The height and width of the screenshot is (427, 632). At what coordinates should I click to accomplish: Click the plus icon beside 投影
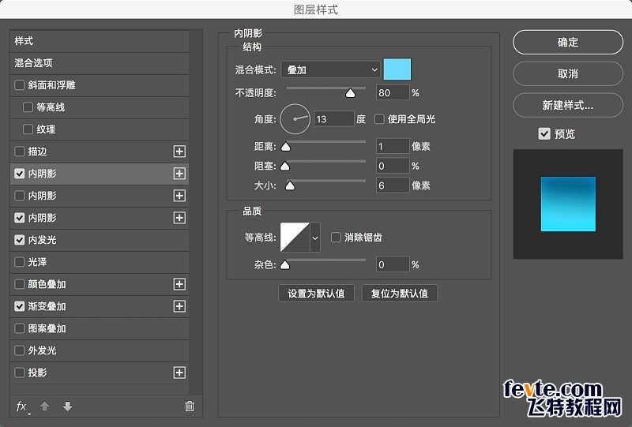[x=179, y=373]
